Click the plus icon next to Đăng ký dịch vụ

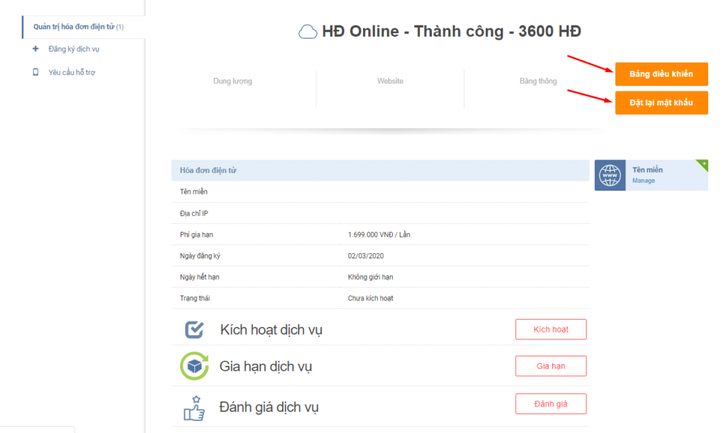coord(34,49)
